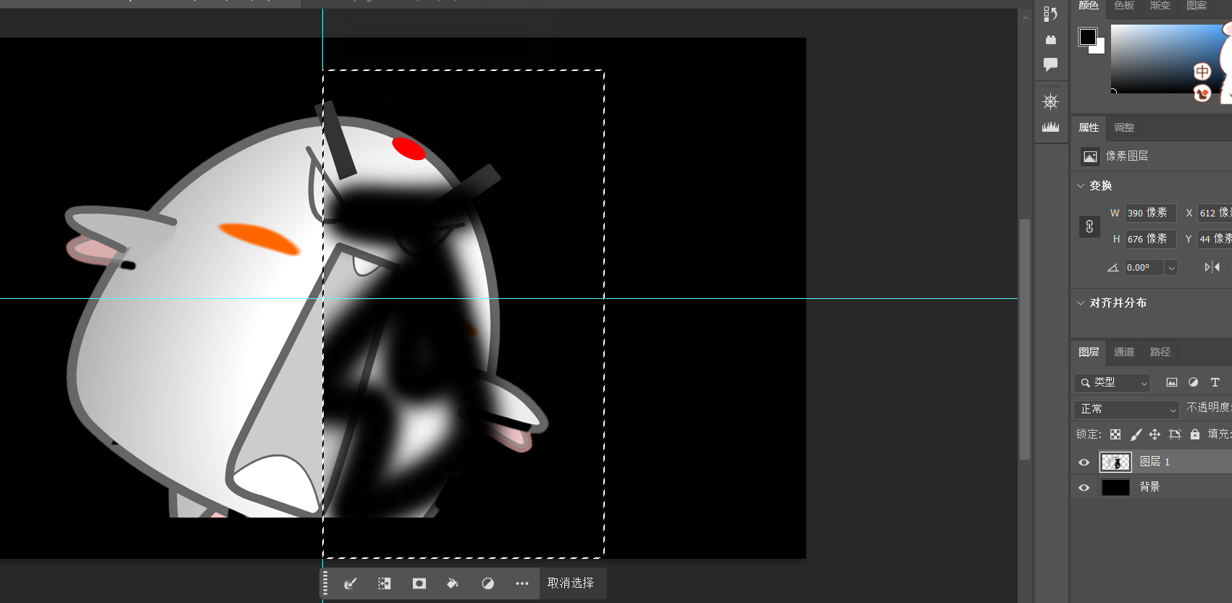
Task: Switch to the 图层 tab
Action: click(x=1089, y=352)
